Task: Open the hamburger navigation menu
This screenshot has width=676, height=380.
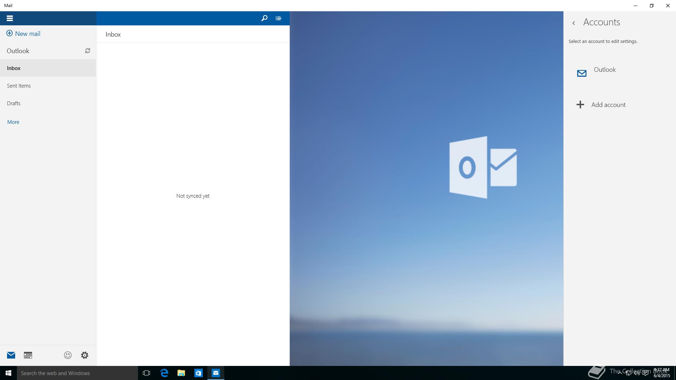Action: point(10,18)
